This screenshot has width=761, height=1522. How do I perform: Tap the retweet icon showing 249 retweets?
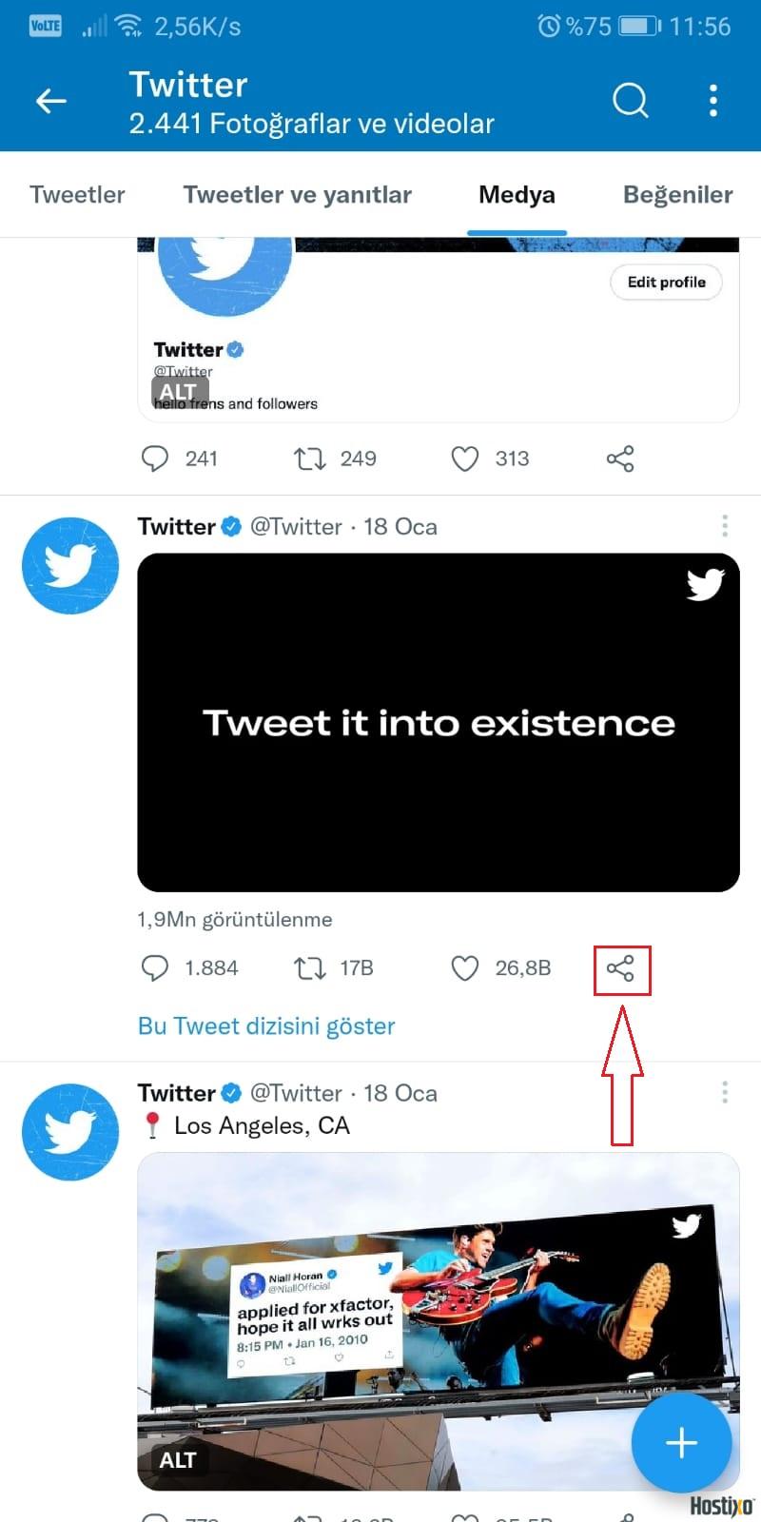(x=308, y=459)
